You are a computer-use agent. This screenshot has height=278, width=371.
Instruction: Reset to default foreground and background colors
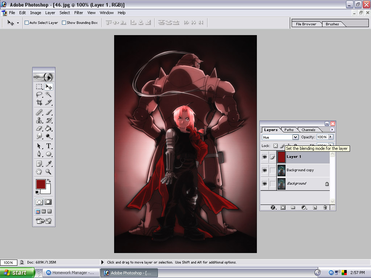pyautogui.click(x=37, y=193)
